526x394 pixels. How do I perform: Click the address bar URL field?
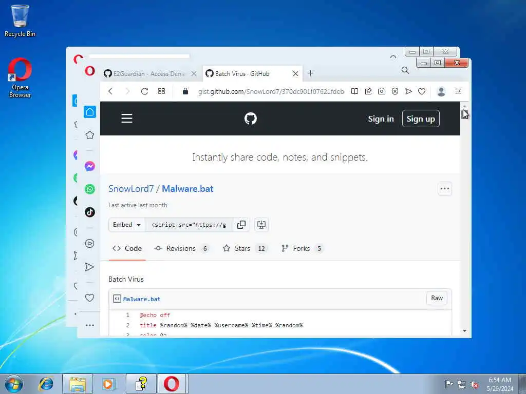pyautogui.click(x=271, y=91)
